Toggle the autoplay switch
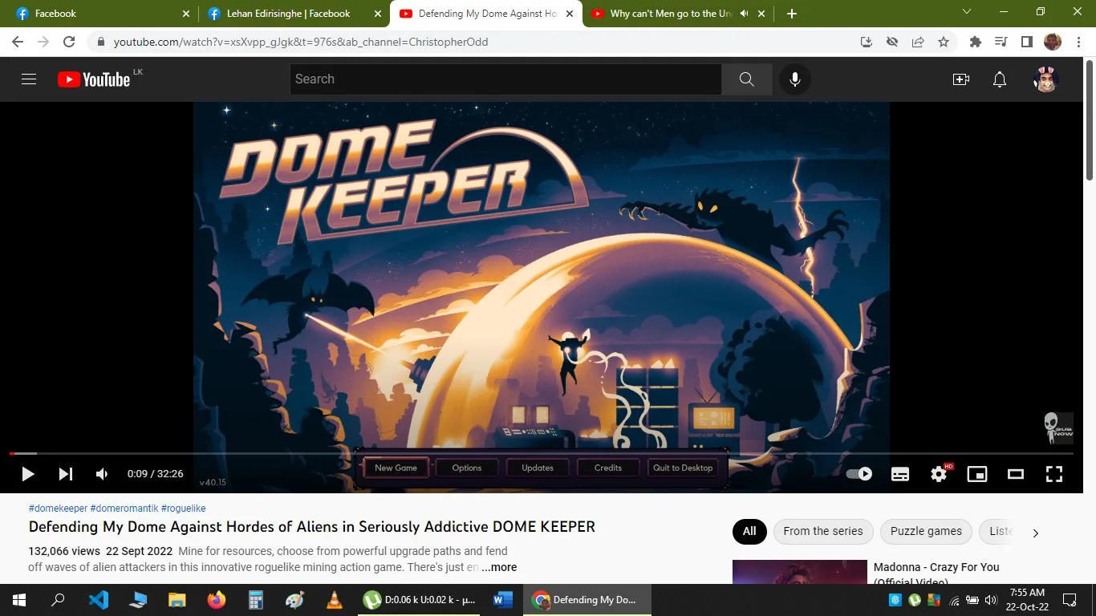Viewport: 1096px width, 616px height. click(x=859, y=474)
